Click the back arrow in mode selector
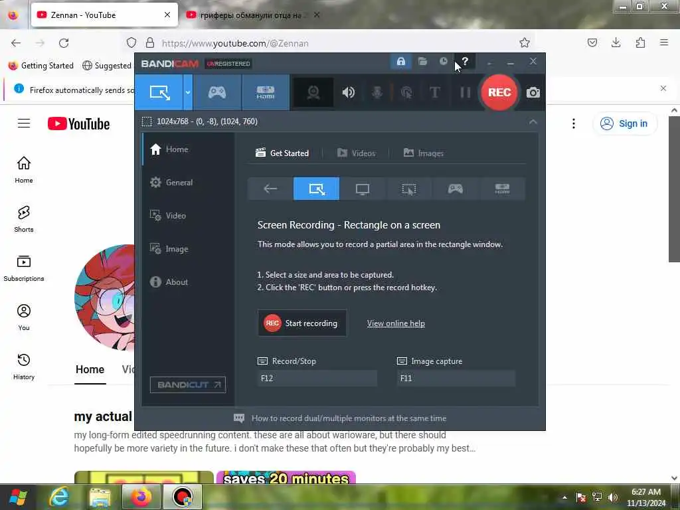The height and width of the screenshot is (510, 680). (270, 189)
